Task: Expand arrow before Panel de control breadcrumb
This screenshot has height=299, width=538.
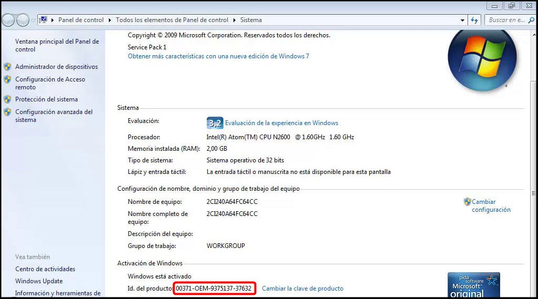Action: [x=53, y=20]
